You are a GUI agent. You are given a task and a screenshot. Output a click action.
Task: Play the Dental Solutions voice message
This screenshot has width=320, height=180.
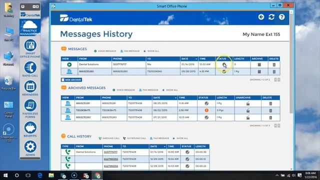pos(69,64)
